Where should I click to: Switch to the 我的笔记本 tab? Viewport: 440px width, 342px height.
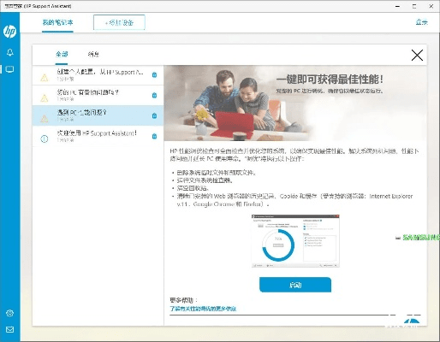point(57,22)
